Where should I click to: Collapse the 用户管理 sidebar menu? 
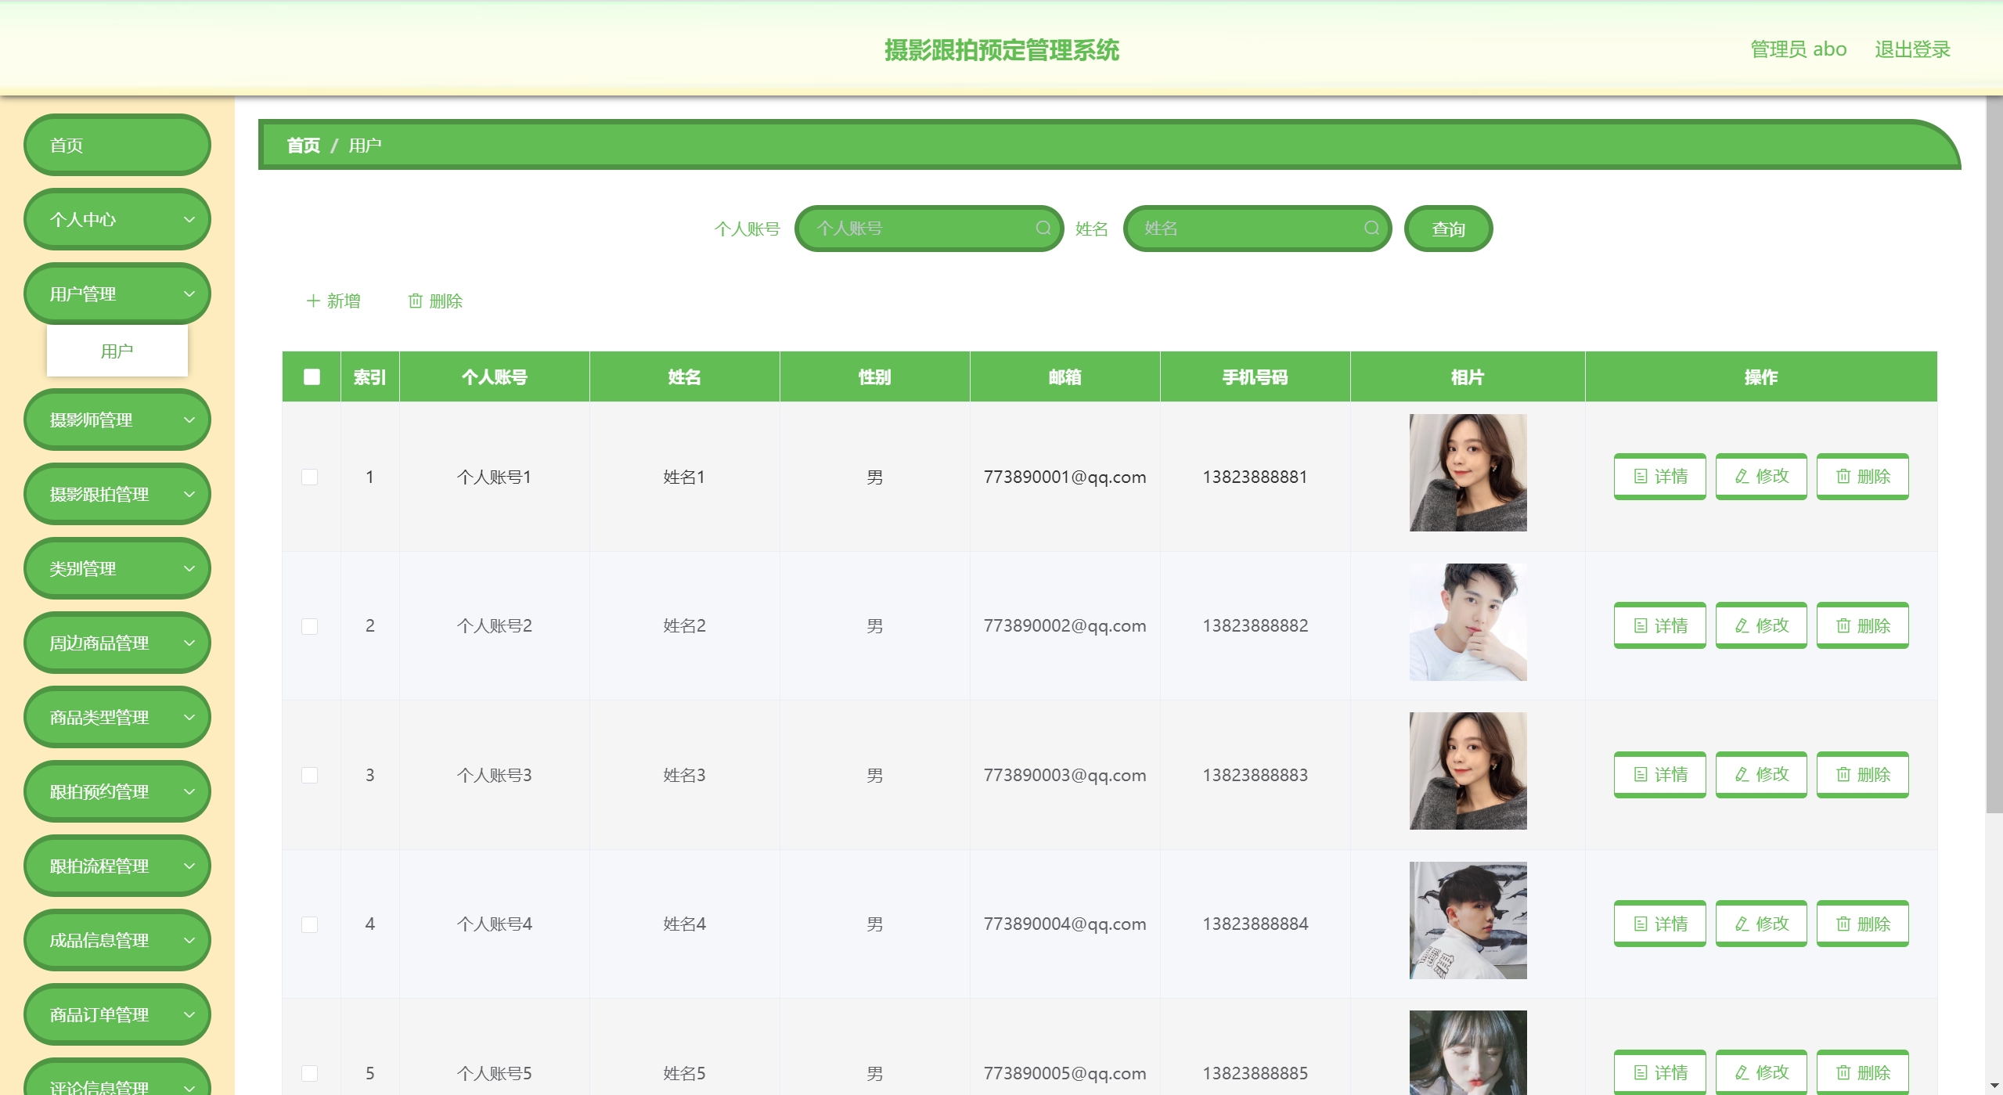[117, 294]
